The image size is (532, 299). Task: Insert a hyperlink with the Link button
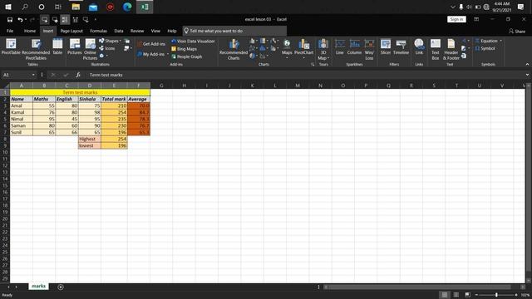pyautogui.click(x=419, y=47)
